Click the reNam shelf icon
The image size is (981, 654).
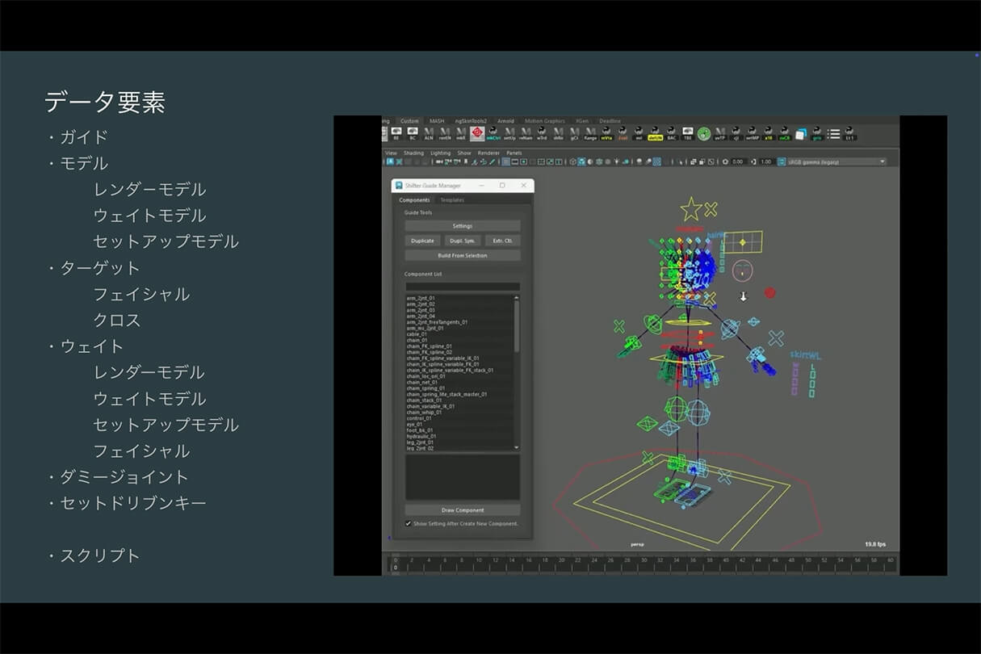click(x=526, y=133)
